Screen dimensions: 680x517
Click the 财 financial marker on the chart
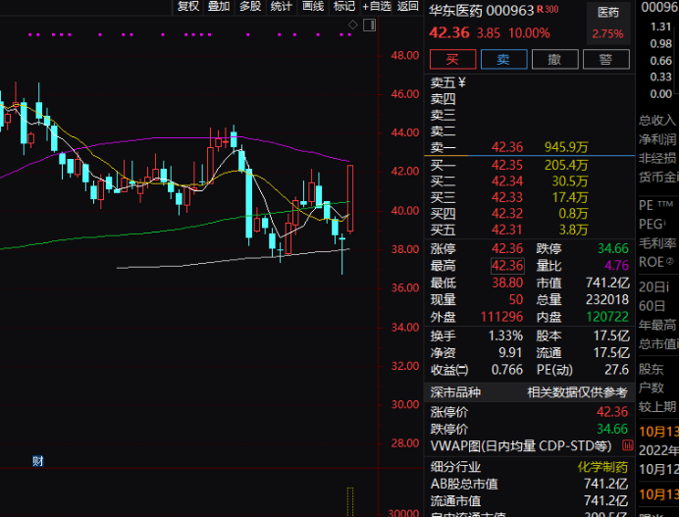point(37,461)
